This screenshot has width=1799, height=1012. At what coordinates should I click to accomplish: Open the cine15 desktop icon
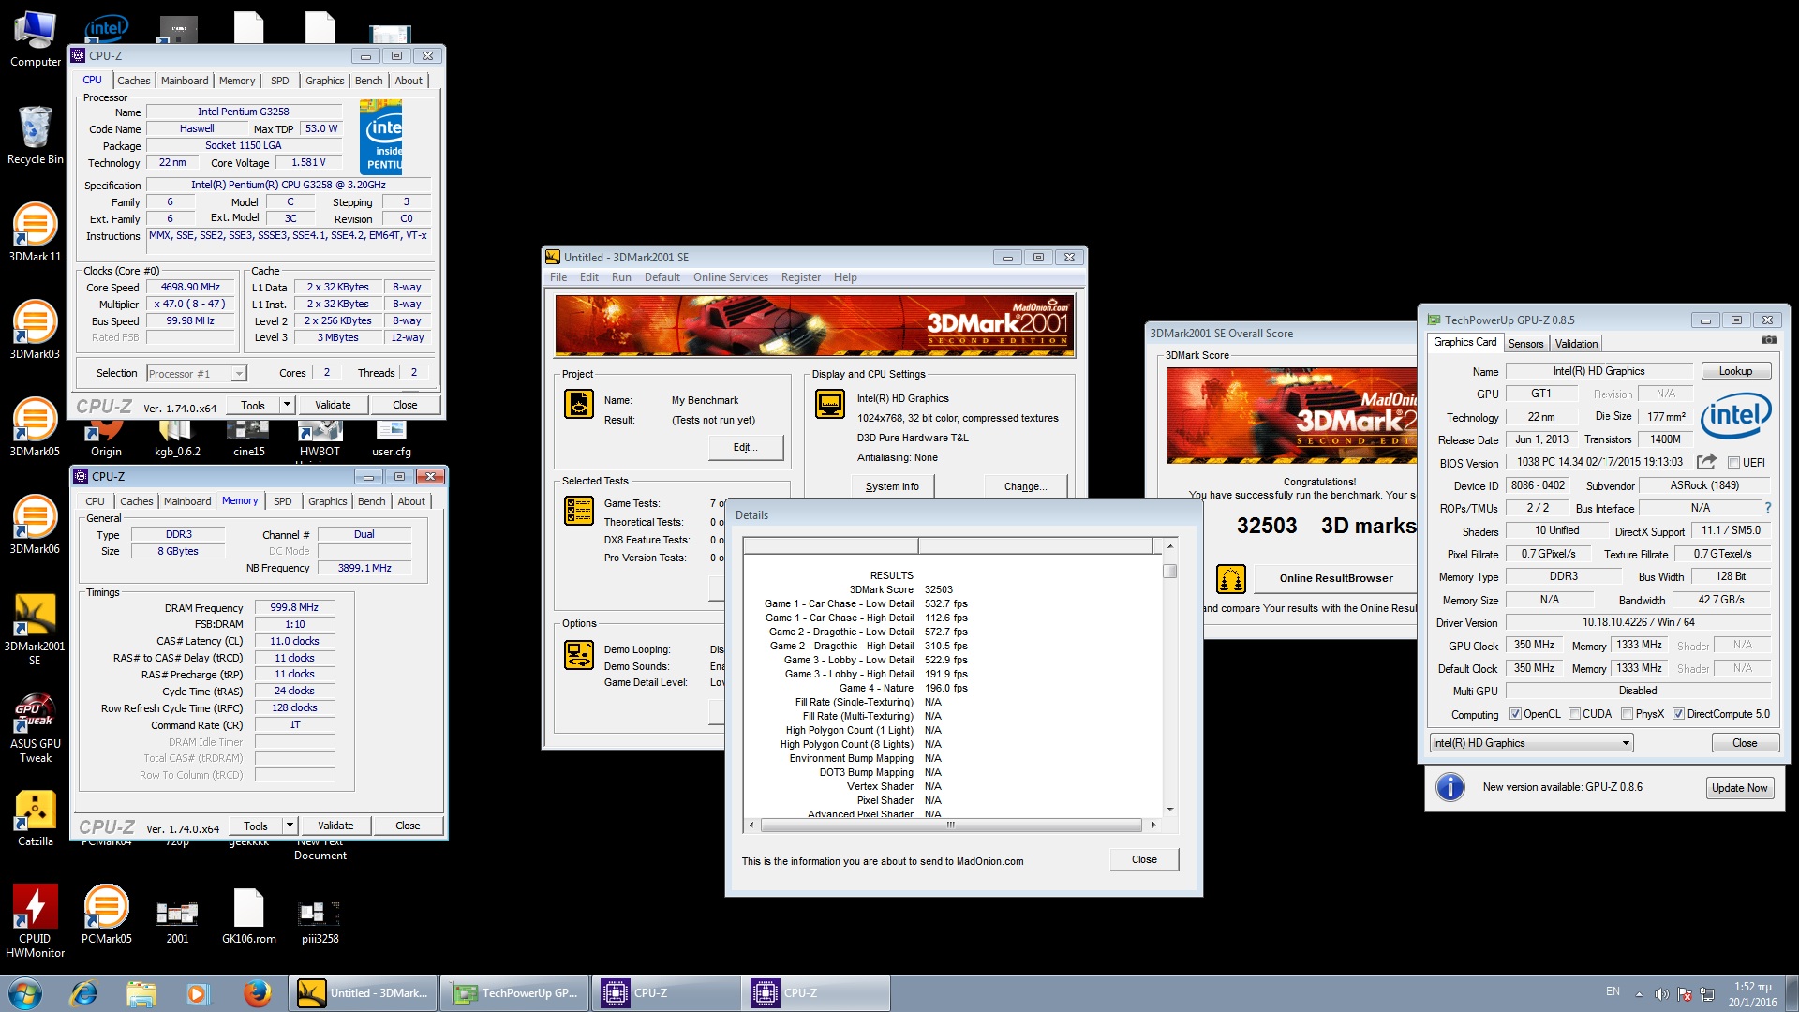coord(248,439)
